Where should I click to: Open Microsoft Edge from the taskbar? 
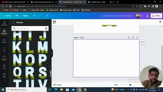point(56,90)
